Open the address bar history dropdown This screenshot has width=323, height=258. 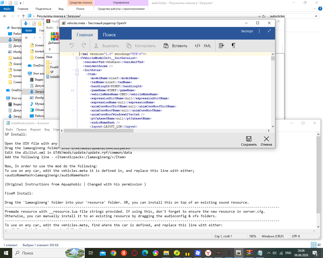pos(259,16)
